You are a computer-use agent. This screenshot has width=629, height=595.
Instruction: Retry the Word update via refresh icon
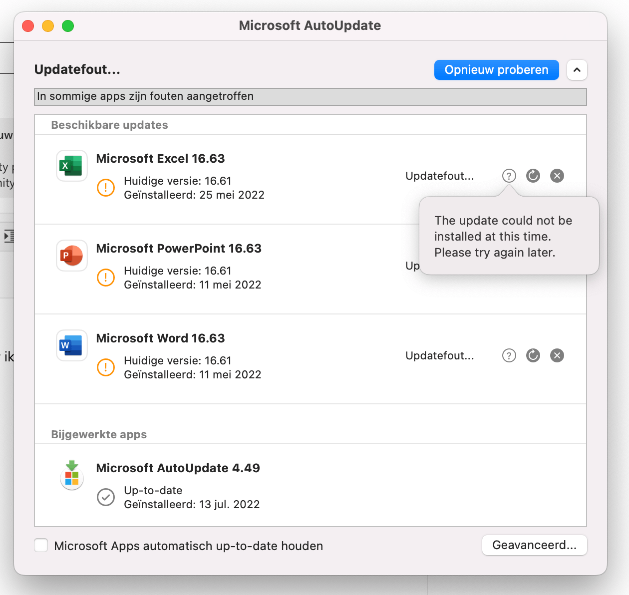click(x=533, y=355)
